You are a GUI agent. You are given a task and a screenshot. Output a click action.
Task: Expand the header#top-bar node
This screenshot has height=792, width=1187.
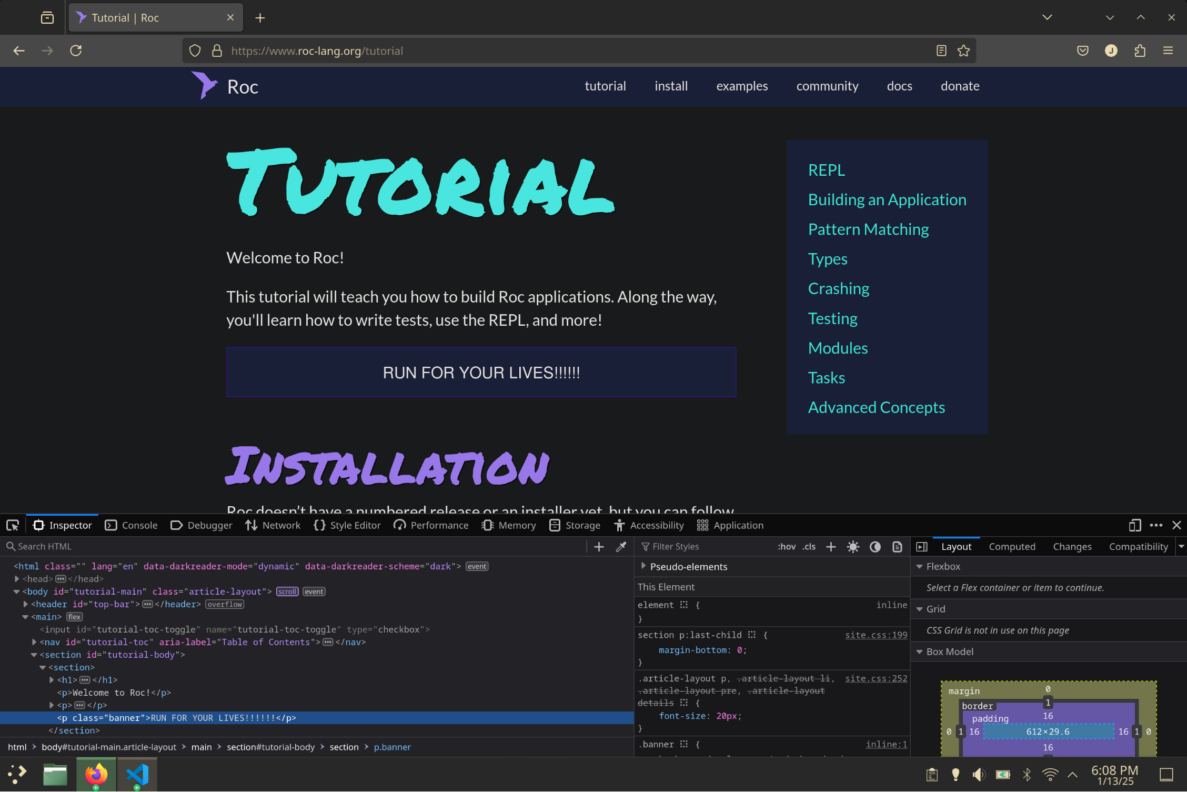coord(25,604)
